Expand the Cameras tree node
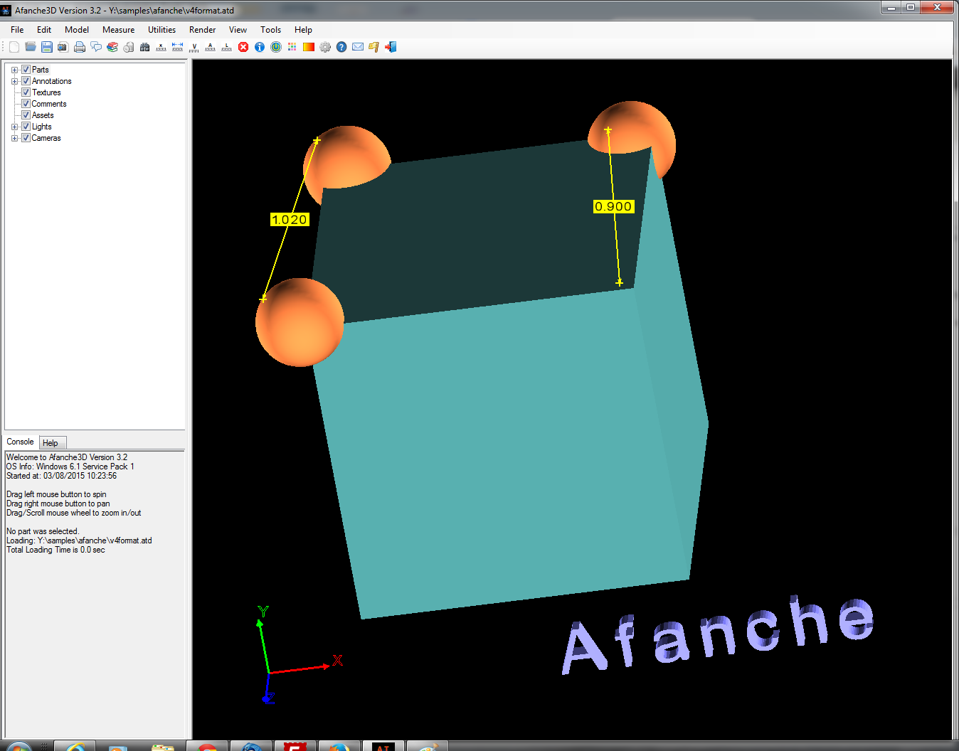The image size is (959, 751). click(14, 138)
